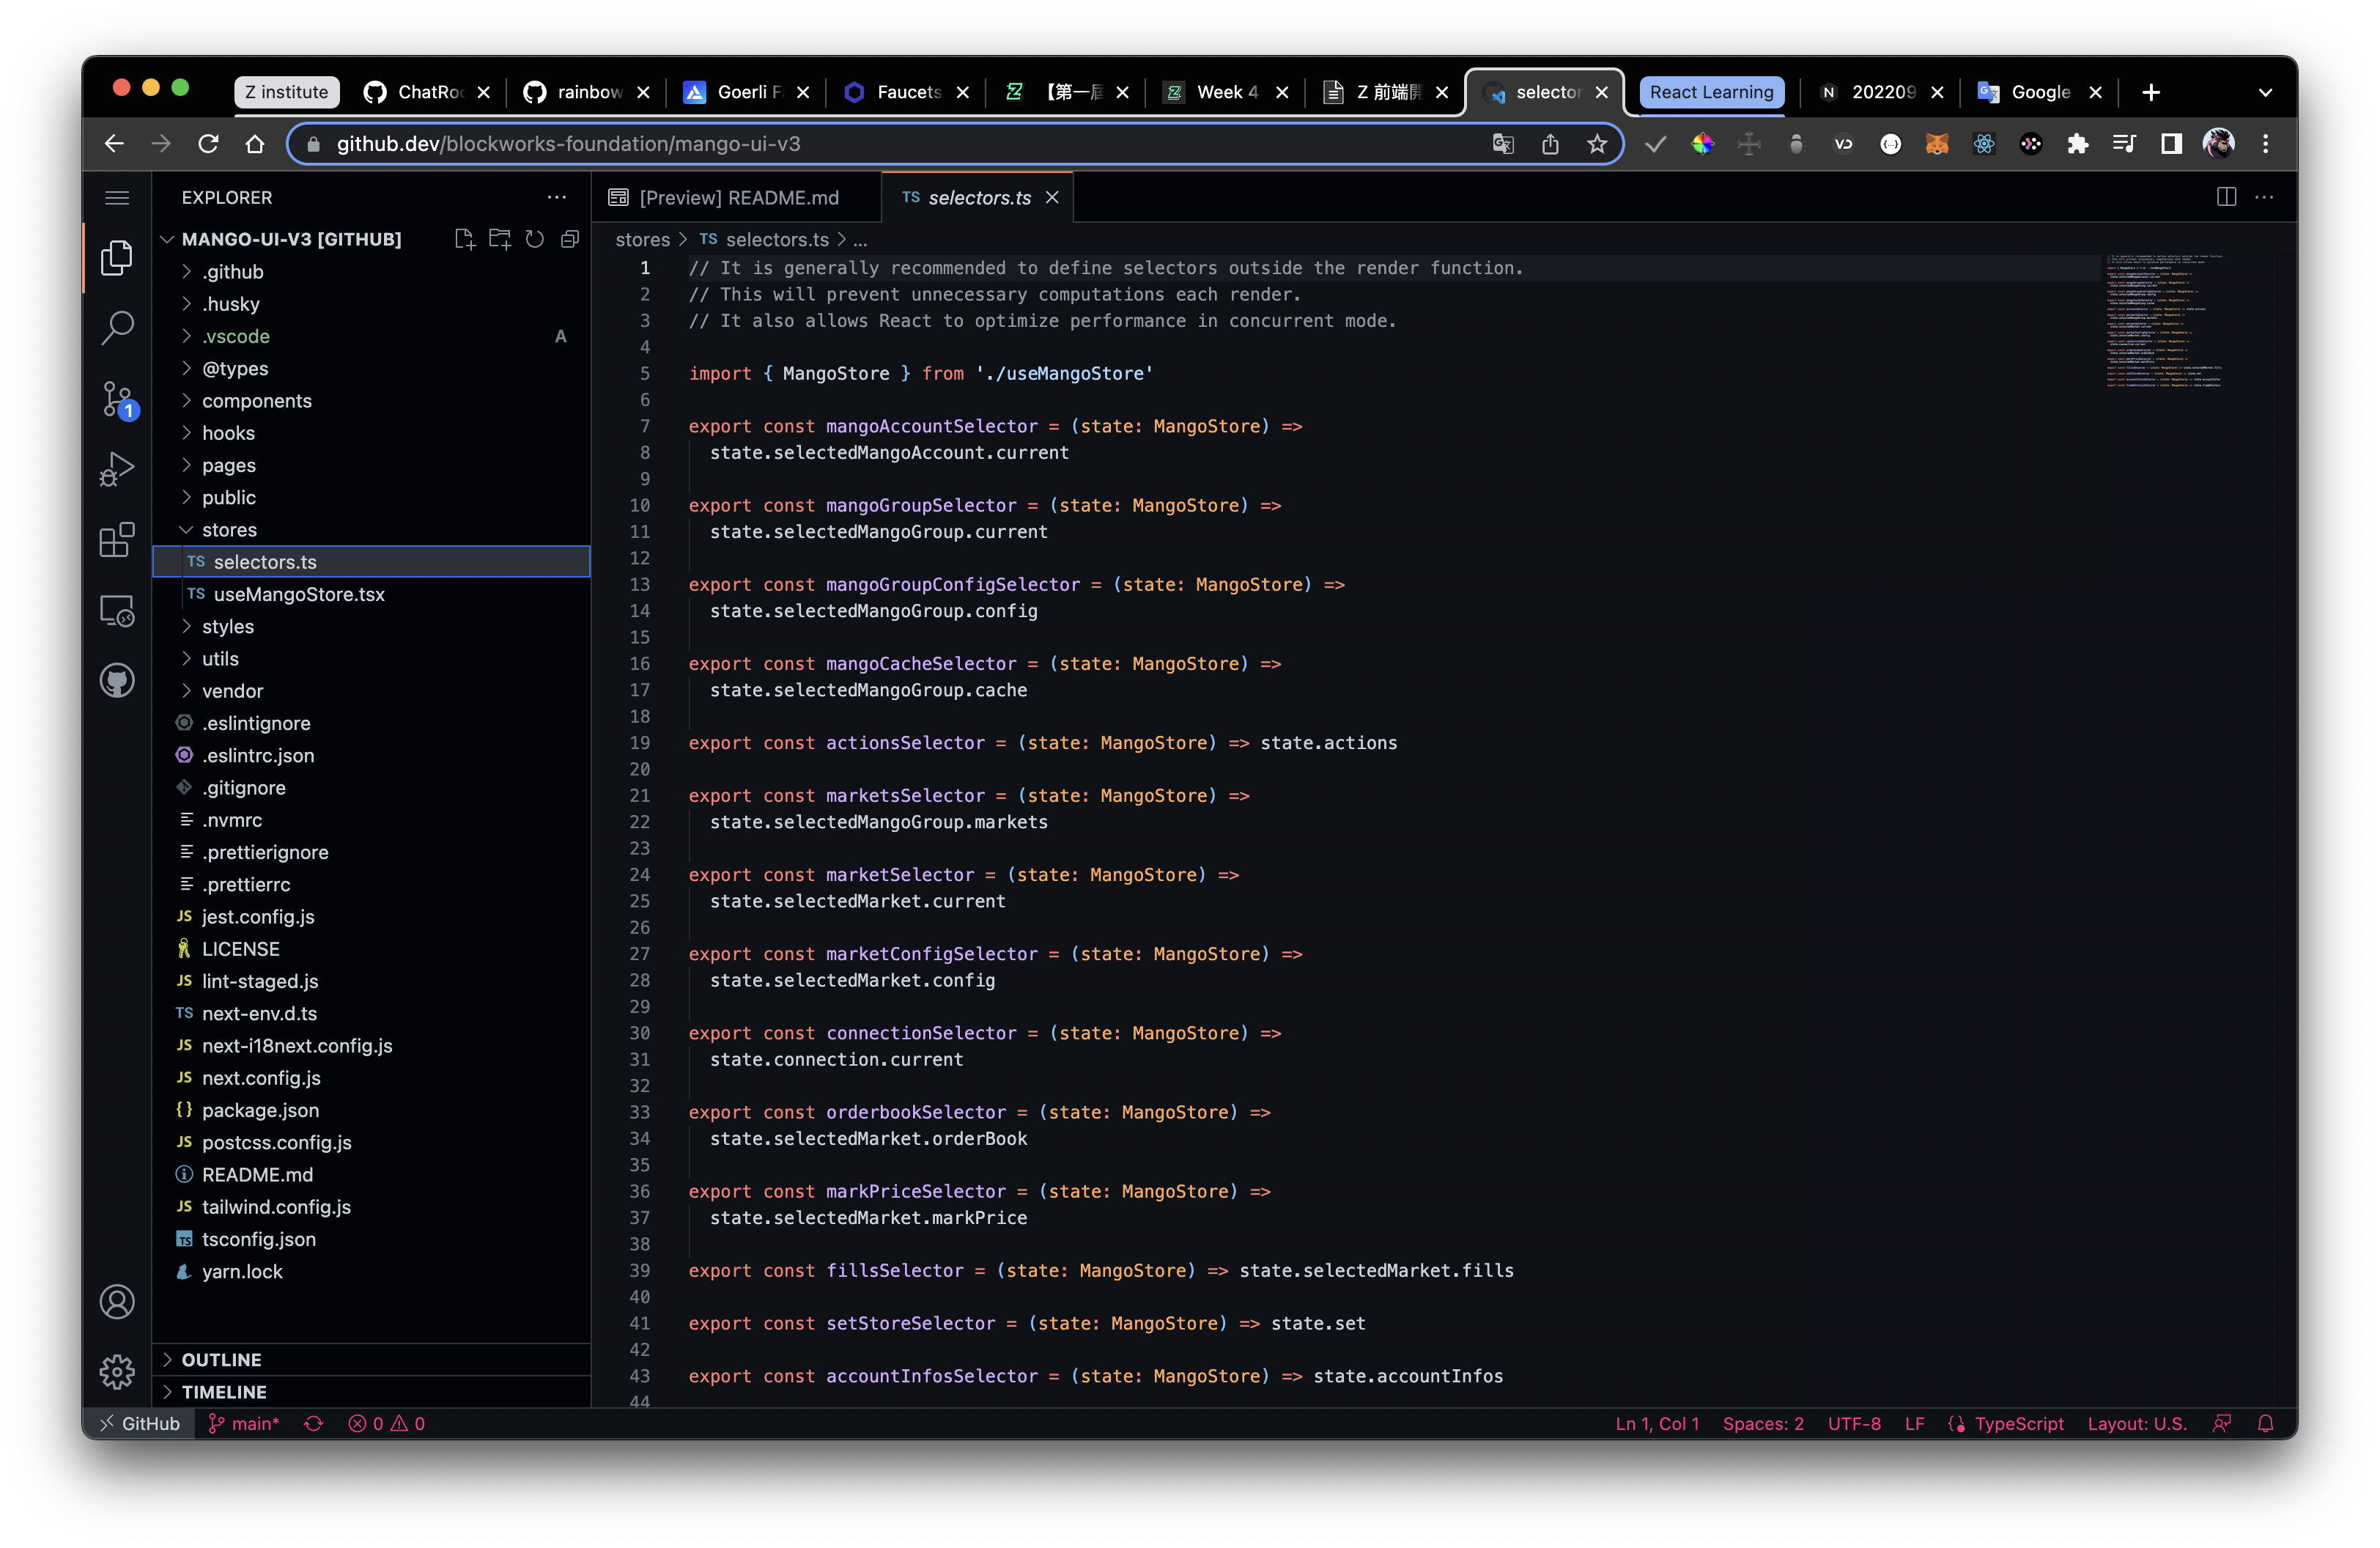Open Run and Debug view

(117, 469)
